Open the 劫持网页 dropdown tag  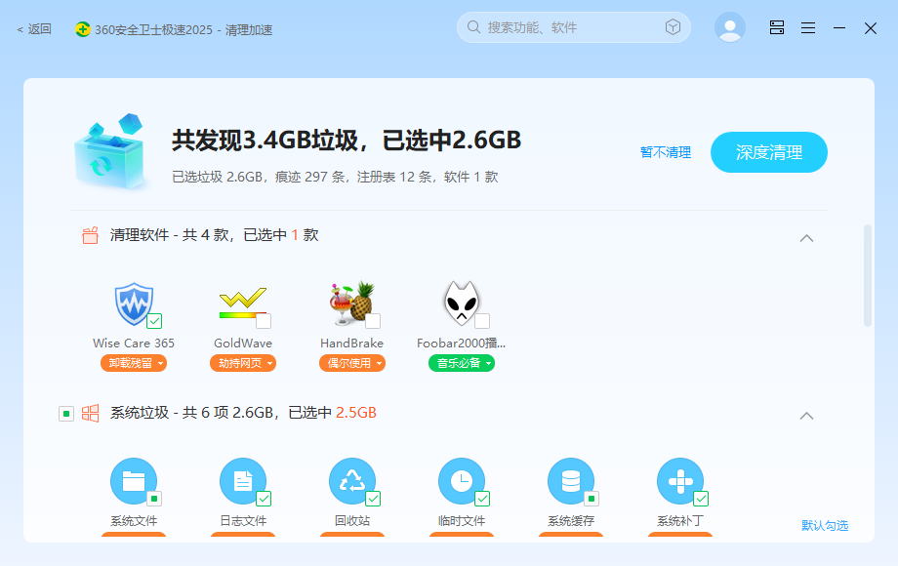point(243,363)
